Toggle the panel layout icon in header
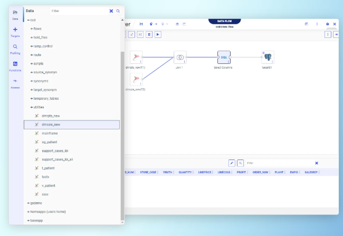The height and width of the screenshot is (236, 343). (306, 24)
